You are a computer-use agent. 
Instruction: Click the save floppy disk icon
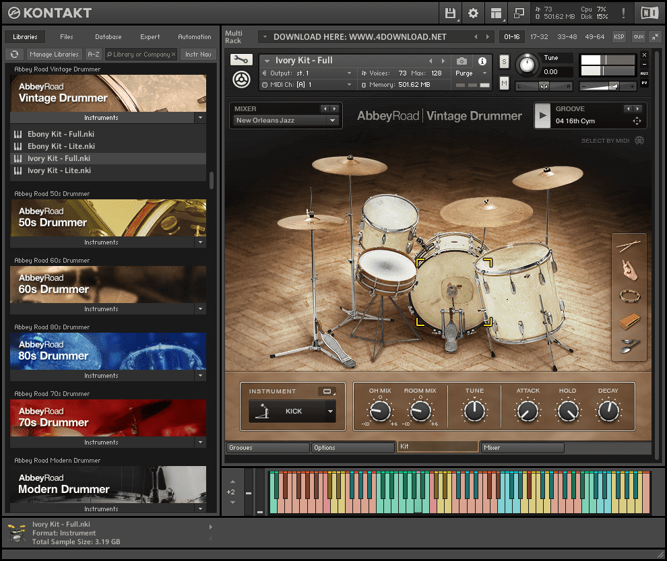(450, 13)
